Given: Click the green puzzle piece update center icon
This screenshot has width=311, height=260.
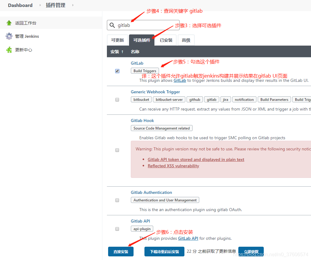Looking at the screenshot, I should 9,50.
